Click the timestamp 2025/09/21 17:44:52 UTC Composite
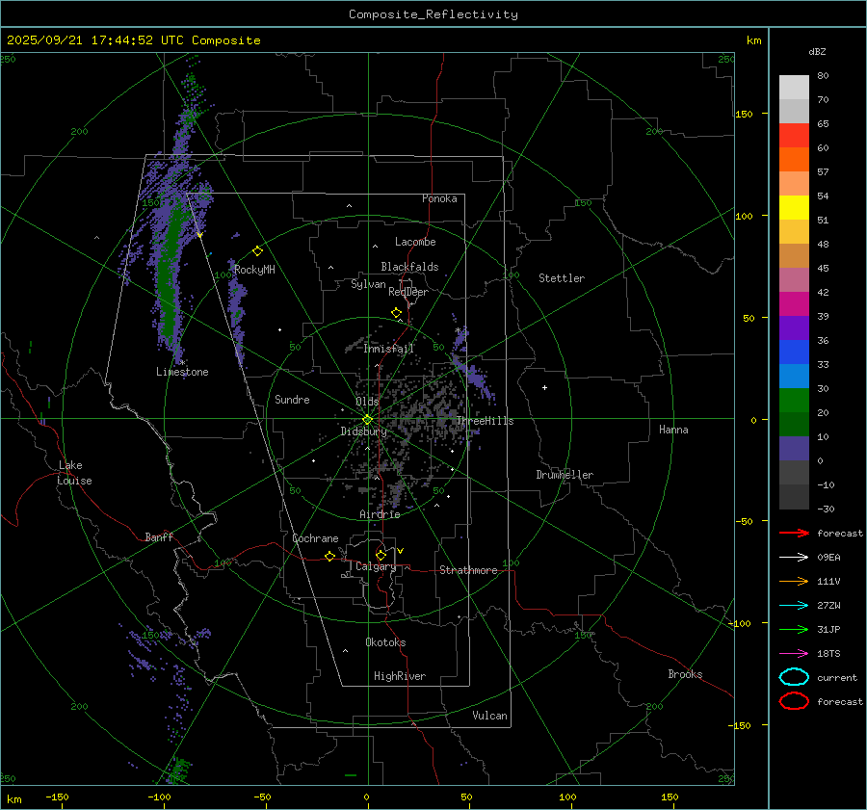This screenshot has width=867, height=810. click(x=134, y=40)
